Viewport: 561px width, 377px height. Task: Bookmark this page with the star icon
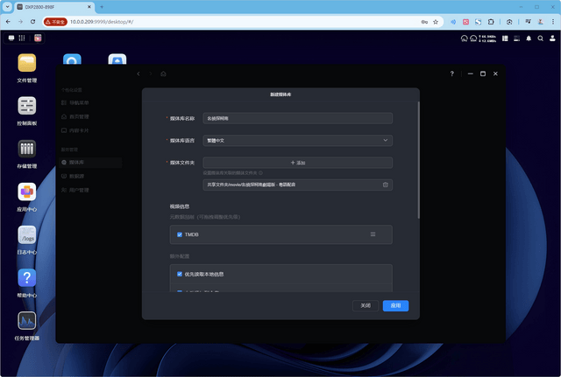(x=436, y=22)
